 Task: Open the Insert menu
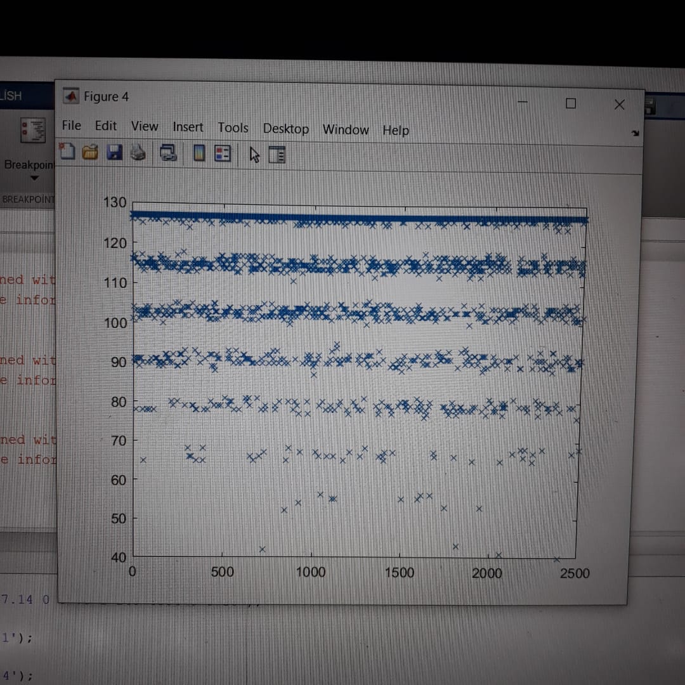coord(188,127)
